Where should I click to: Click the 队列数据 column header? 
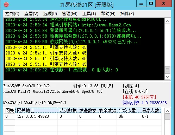[68, 110]
